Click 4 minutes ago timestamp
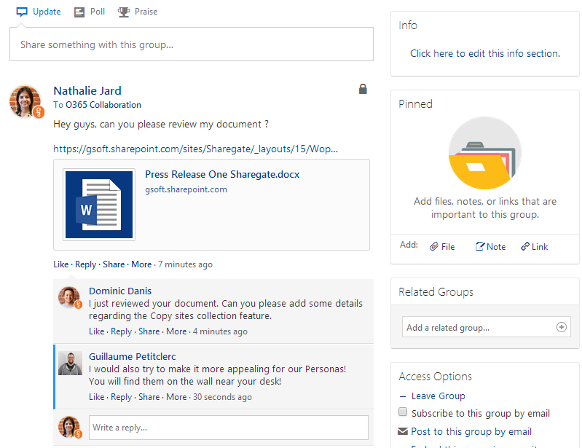This screenshot has width=582, height=448. coord(220,331)
